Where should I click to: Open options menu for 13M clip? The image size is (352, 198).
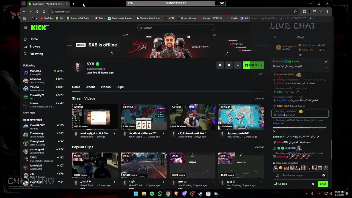click(261, 182)
